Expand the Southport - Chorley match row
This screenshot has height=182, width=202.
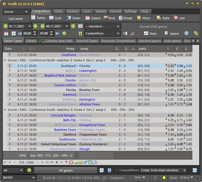coord(9,66)
